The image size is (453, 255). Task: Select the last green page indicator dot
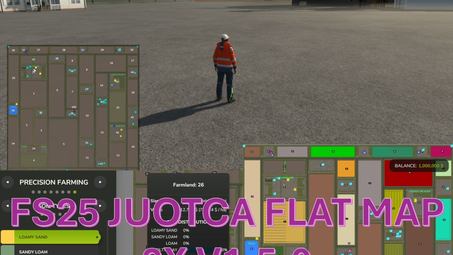pos(75,192)
